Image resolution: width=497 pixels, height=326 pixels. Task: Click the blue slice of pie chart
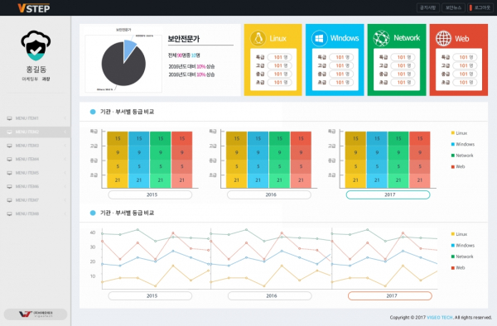129,48
